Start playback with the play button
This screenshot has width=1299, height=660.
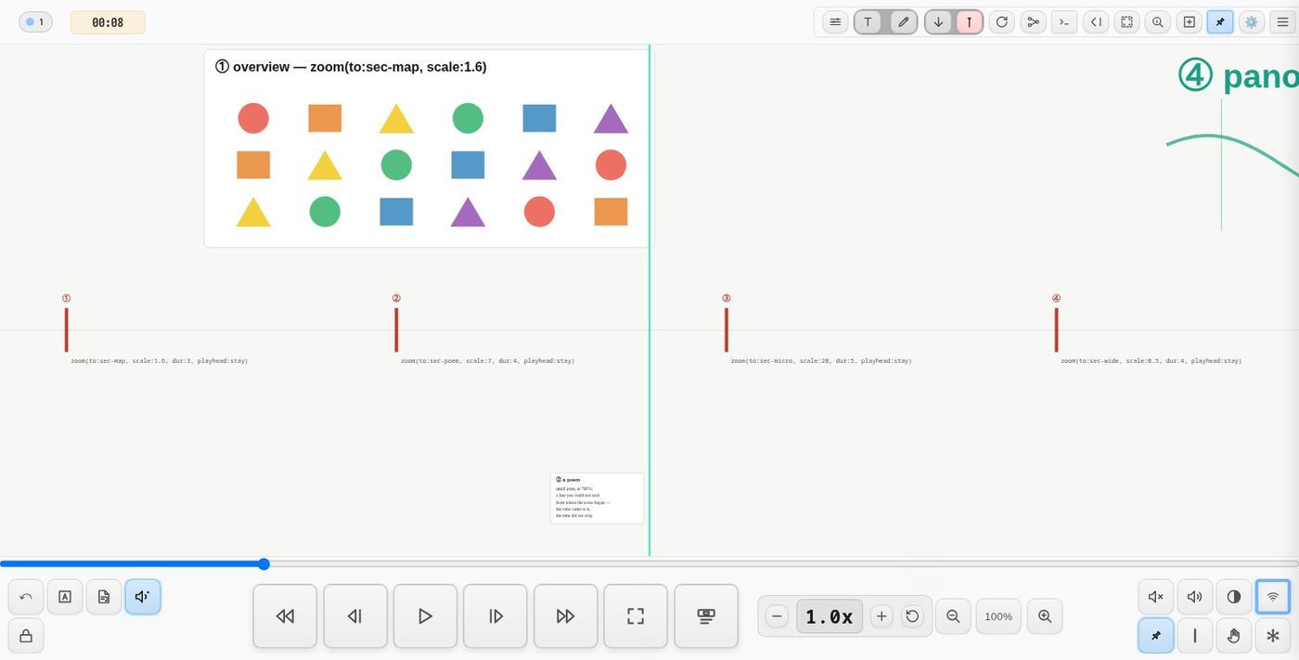click(x=425, y=616)
